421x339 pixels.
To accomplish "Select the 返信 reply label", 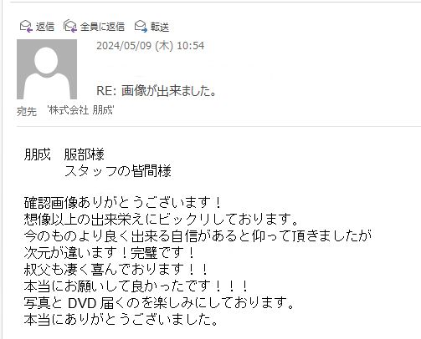I will (45, 27).
